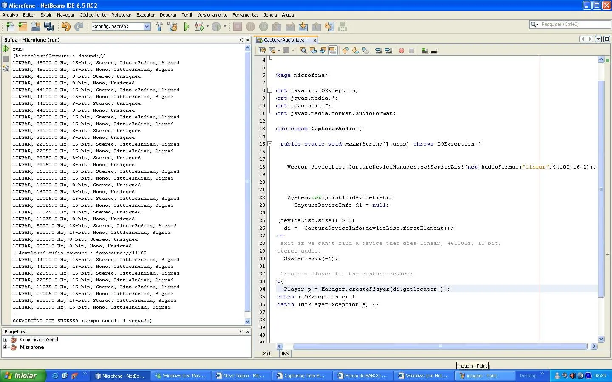
Task: Expand the ComunicacaoSerial project node
Action: pos(5,340)
